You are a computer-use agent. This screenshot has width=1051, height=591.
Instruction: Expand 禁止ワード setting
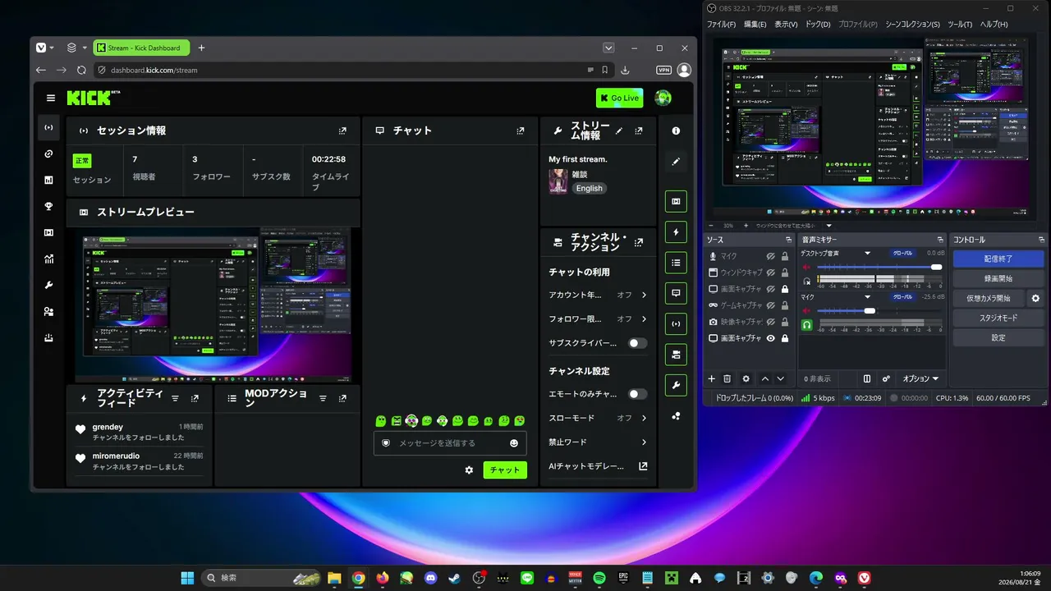tap(644, 442)
